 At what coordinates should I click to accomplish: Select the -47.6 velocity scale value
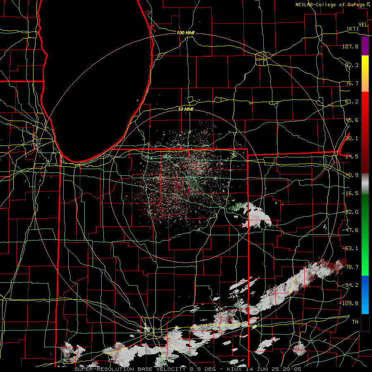pos(350,230)
